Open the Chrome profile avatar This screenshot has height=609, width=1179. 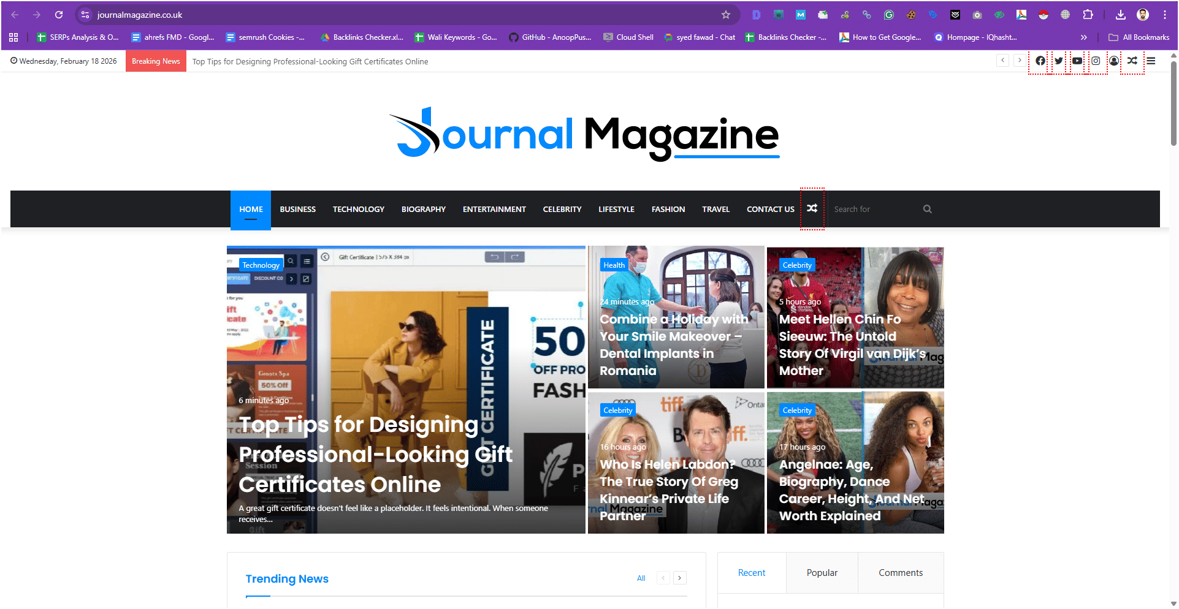click(x=1143, y=15)
